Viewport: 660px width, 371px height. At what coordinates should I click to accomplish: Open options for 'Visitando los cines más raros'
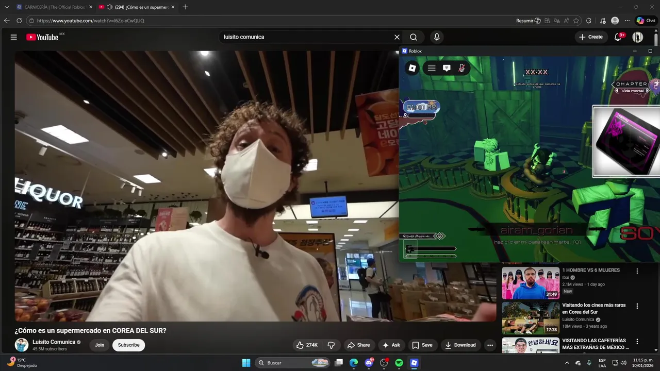(637, 306)
